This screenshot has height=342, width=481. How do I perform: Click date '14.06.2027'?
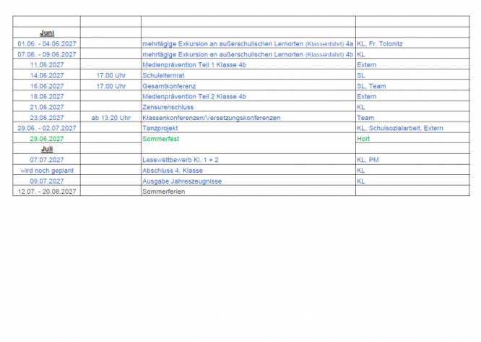[x=47, y=75]
